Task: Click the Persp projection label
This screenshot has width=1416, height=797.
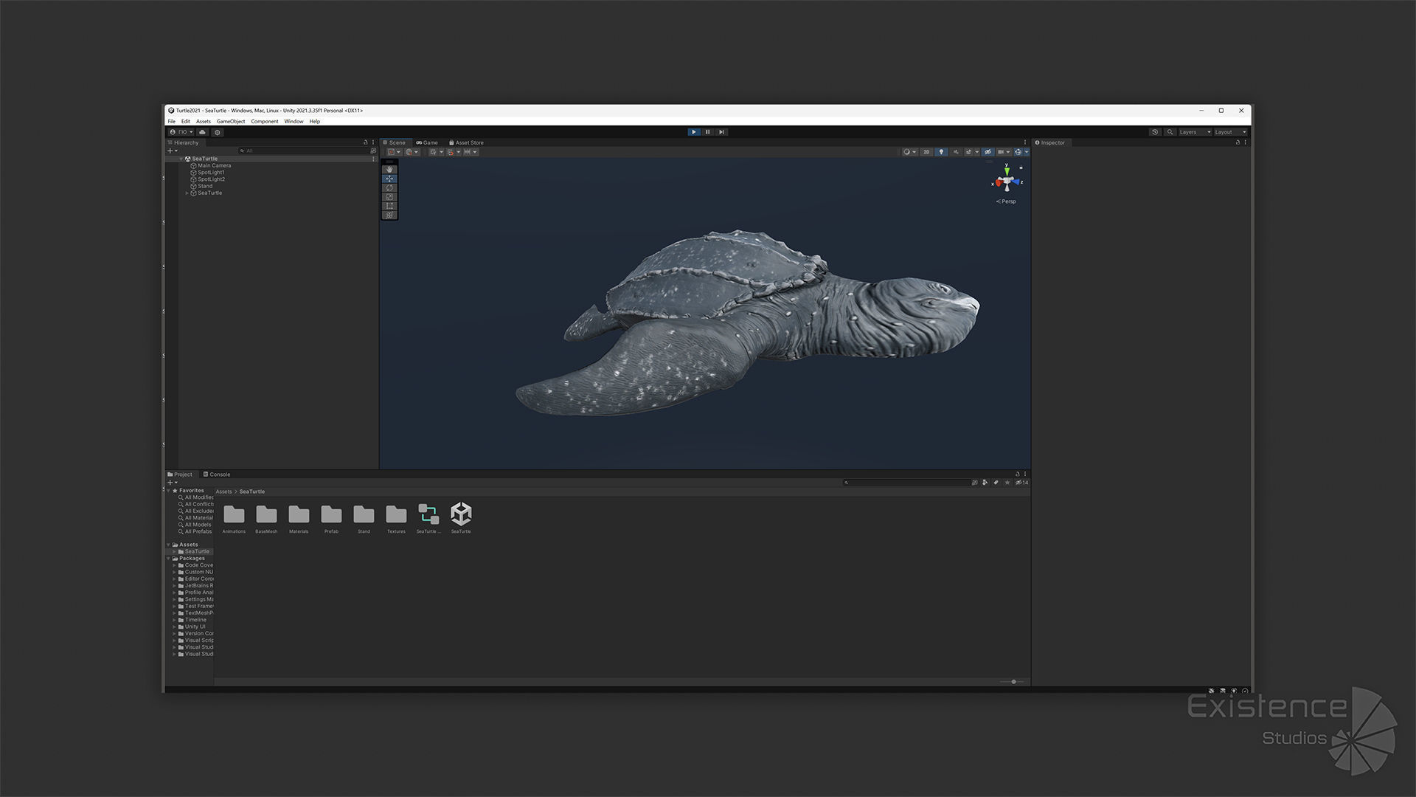Action: click(x=1007, y=201)
